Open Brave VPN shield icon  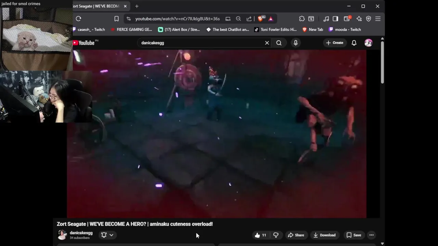369,19
